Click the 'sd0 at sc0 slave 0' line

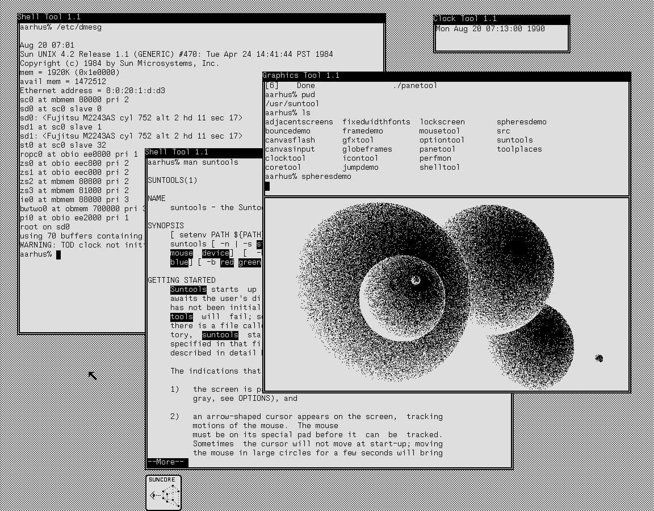61,109
